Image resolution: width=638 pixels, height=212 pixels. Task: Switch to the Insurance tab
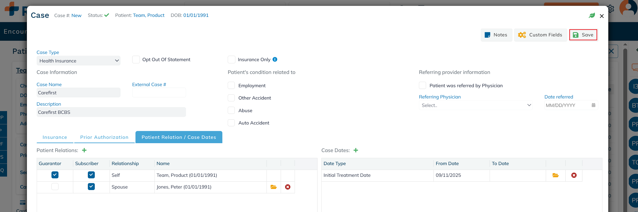click(55, 137)
